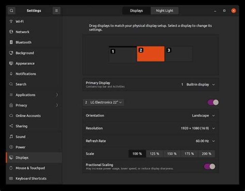Click the Search magnifier icon in sidebar list
This screenshot has width=245, height=191.
(x=11, y=84)
